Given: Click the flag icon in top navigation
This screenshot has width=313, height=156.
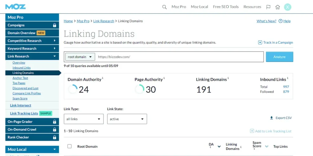Looking at the screenshot, I should pyautogui.click(x=268, y=7).
